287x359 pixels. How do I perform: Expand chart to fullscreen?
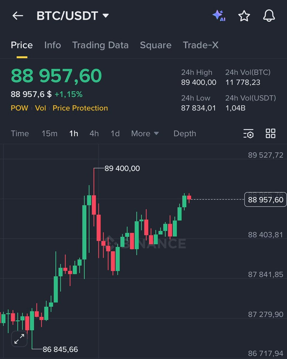point(19,339)
